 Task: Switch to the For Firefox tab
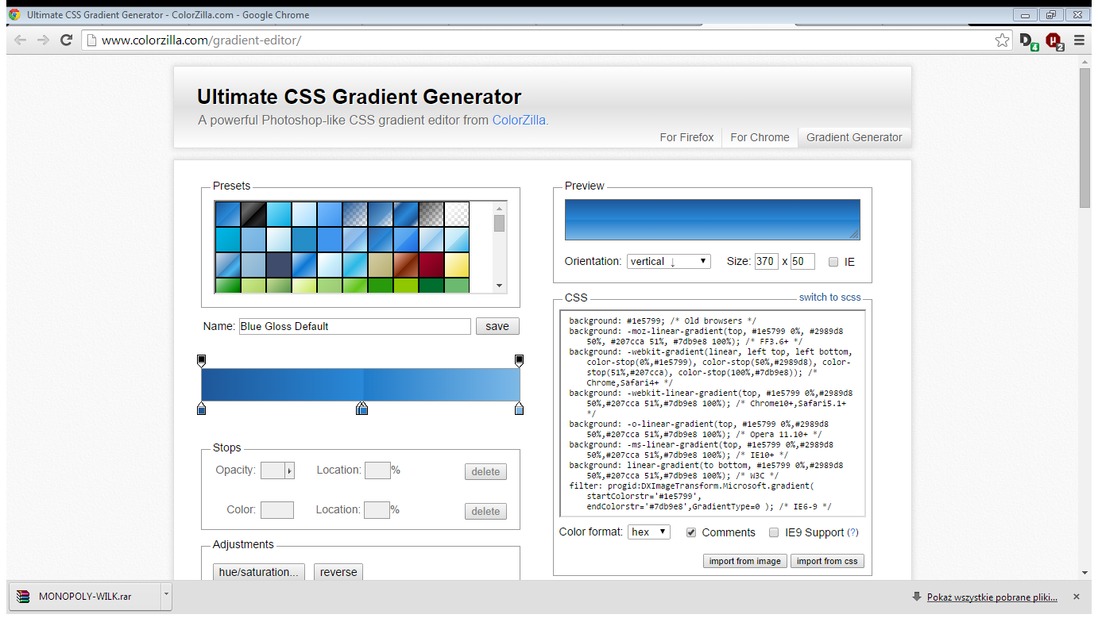click(686, 137)
